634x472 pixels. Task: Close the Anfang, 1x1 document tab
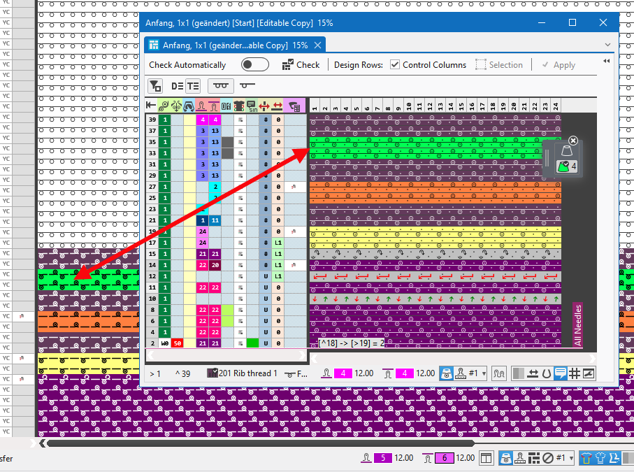tap(317, 45)
